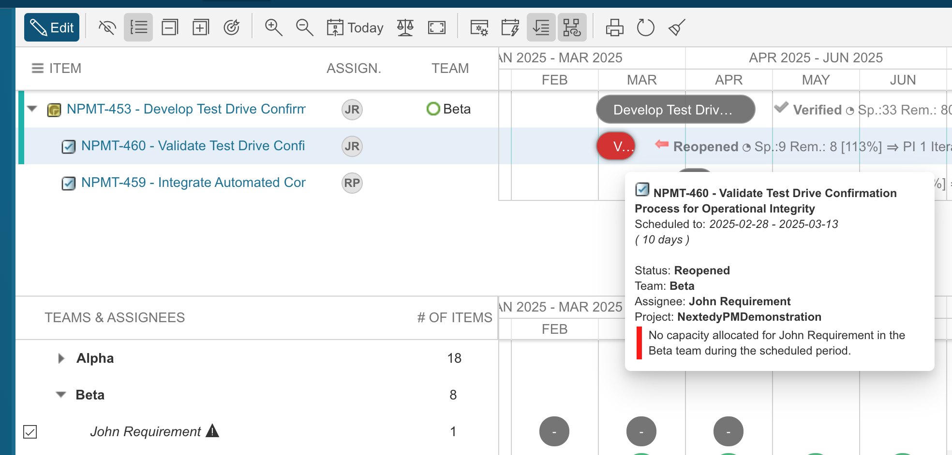The image size is (952, 455).
Task: Click John Requirement's FEB capacity circle
Action: pyautogui.click(x=554, y=431)
